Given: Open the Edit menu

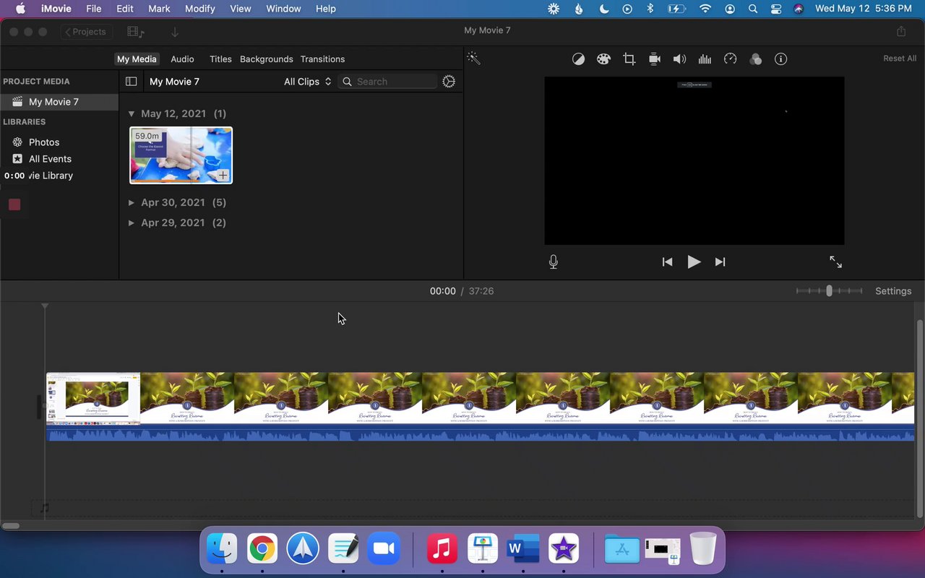Looking at the screenshot, I should pyautogui.click(x=125, y=9).
